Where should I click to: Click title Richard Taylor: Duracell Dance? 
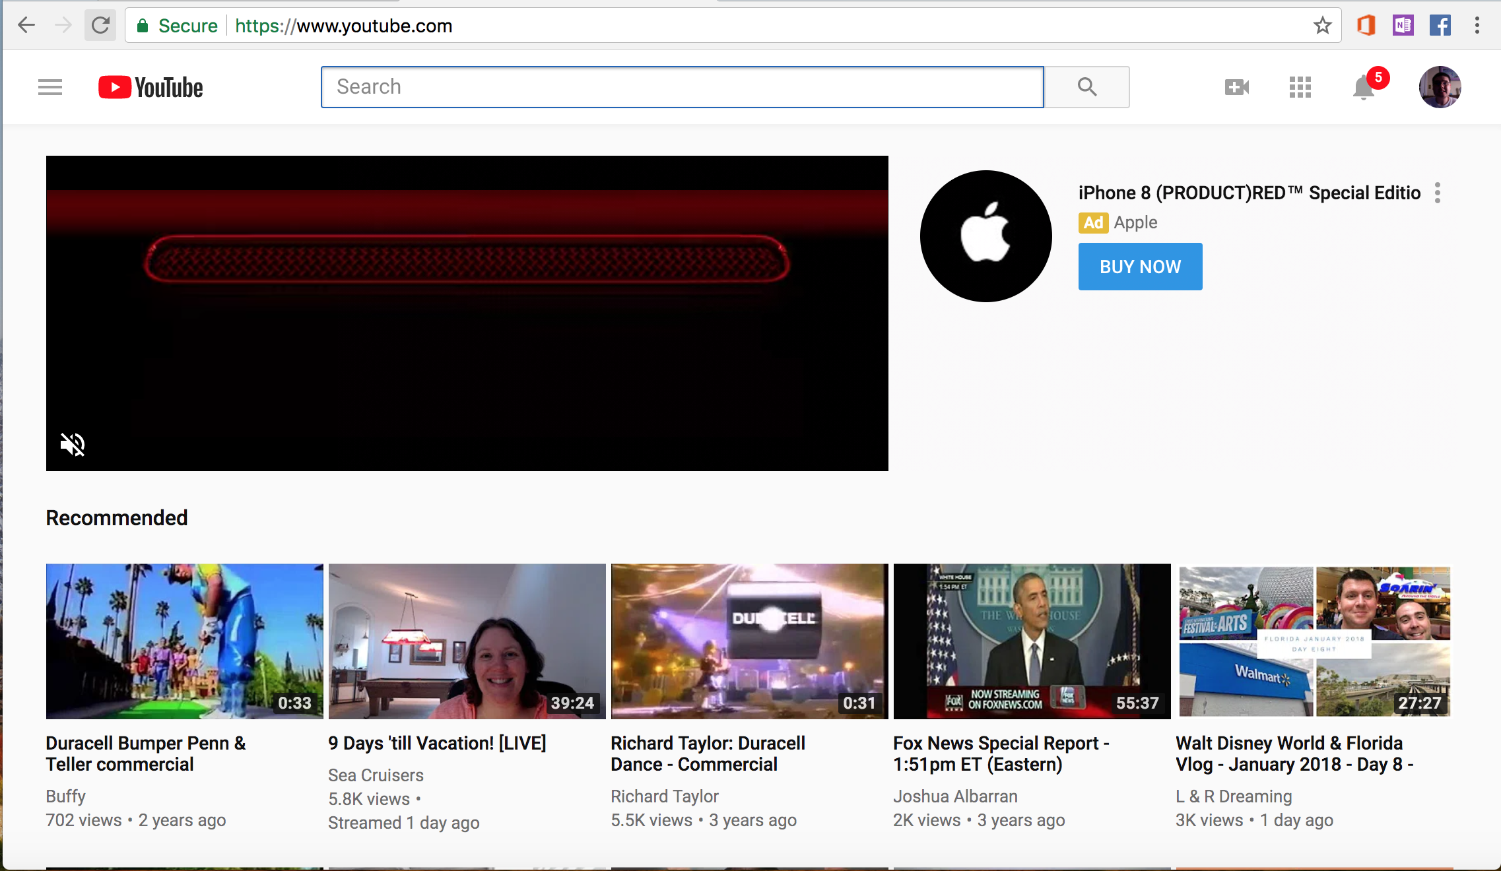point(708,754)
